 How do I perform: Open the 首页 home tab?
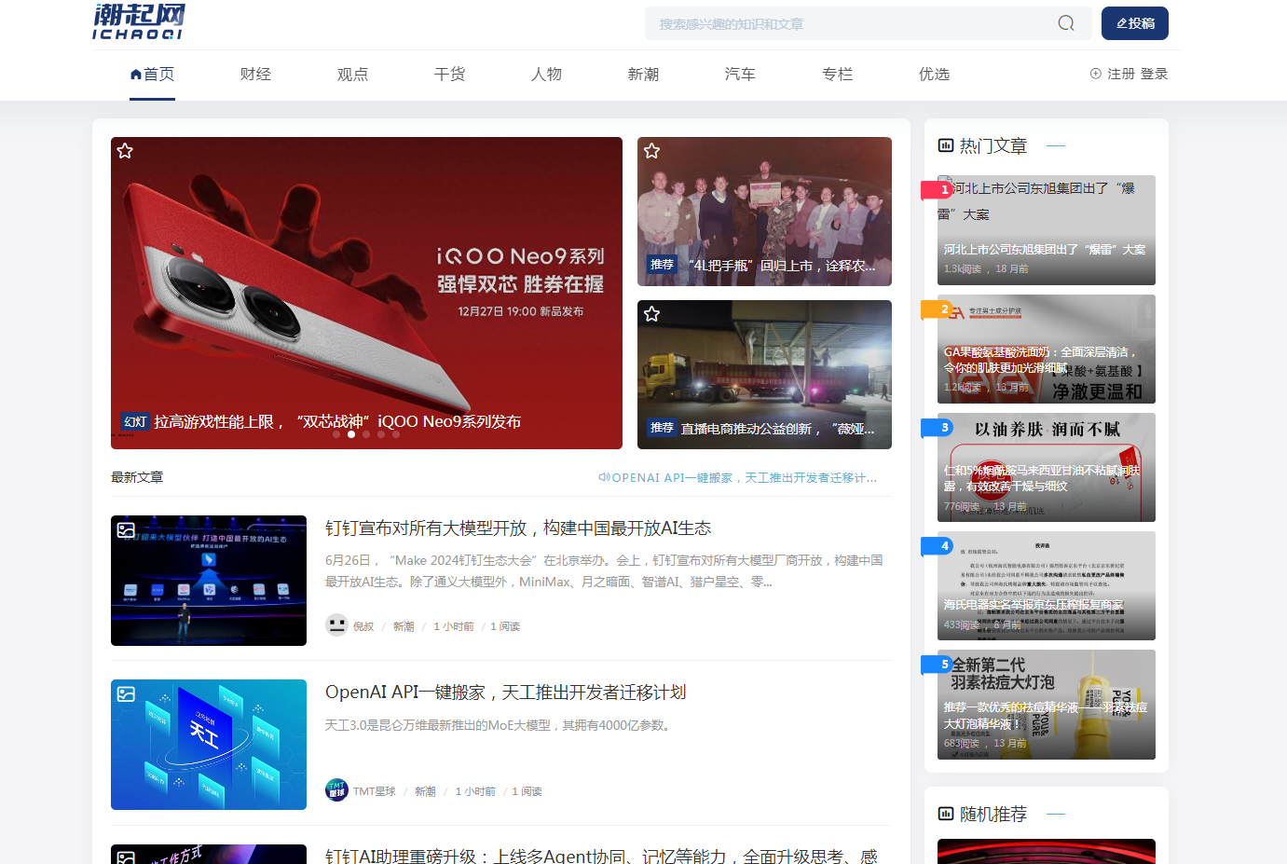pos(152,75)
